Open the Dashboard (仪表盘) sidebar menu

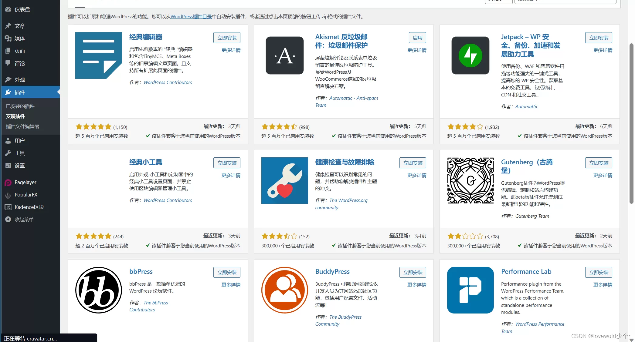22,9
